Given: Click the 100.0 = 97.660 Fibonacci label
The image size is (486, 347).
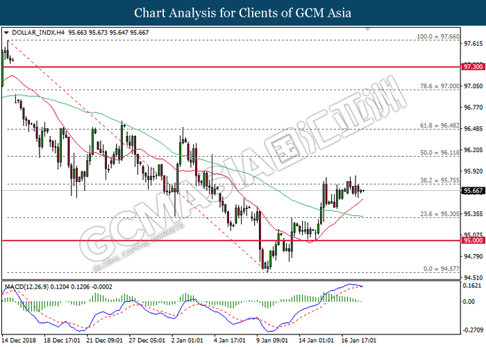Looking at the screenshot, I should [x=438, y=37].
